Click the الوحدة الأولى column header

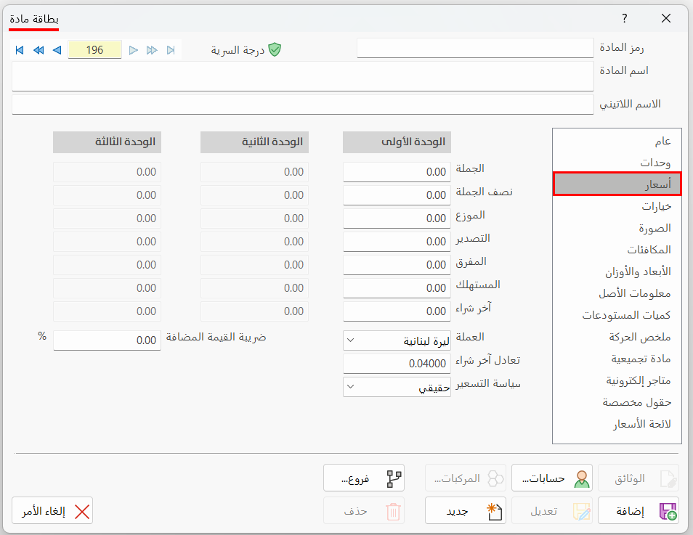397,142
